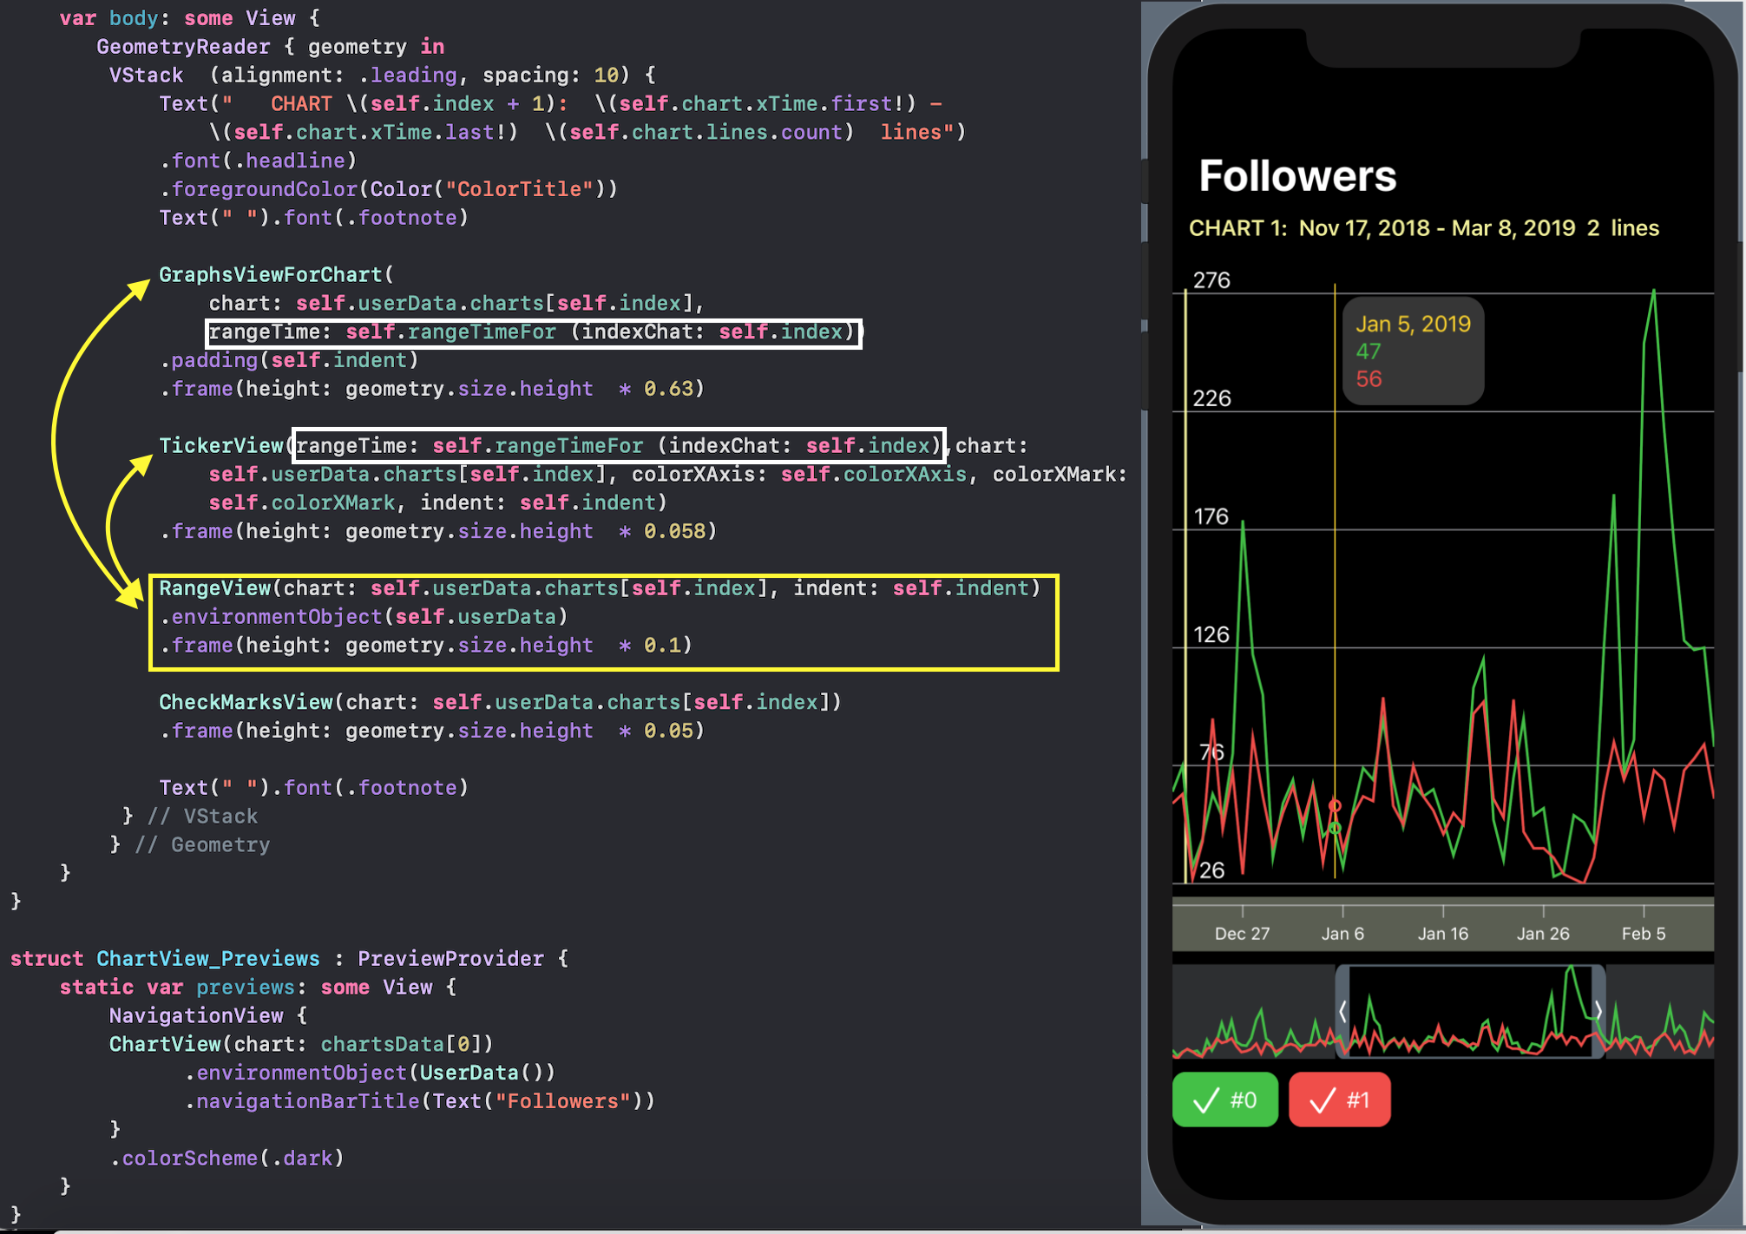Toggle the Jan 26 tick label on the axis
1746x1234 pixels.
[1543, 933]
